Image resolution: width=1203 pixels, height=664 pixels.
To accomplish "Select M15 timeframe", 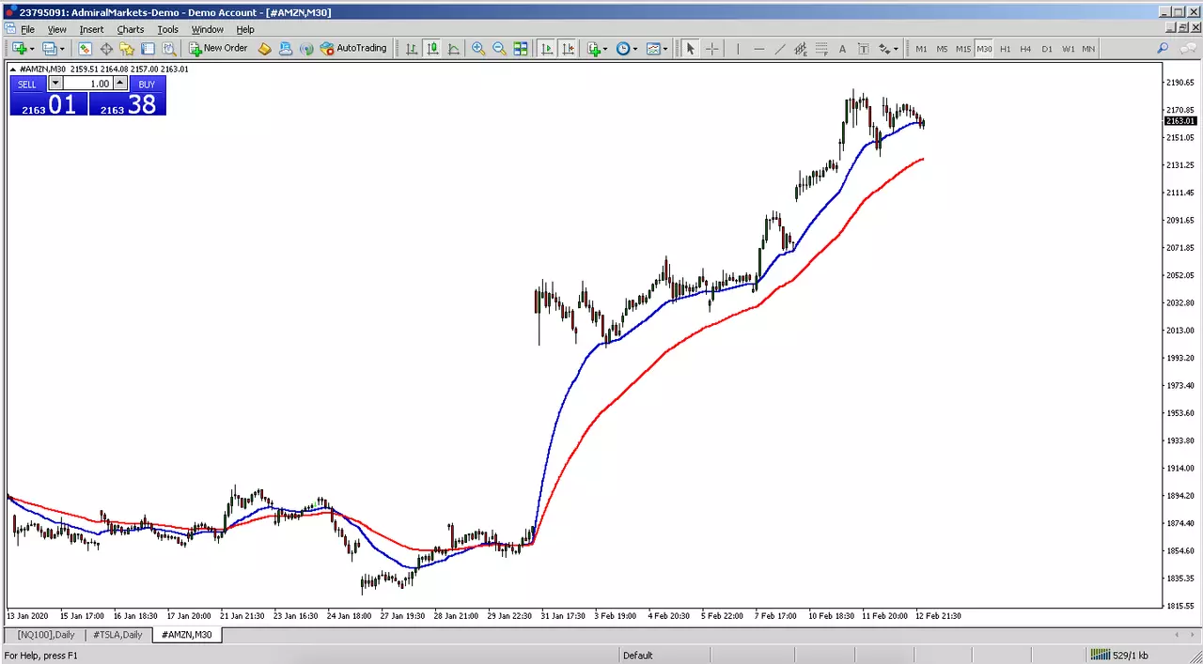I will (963, 49).
